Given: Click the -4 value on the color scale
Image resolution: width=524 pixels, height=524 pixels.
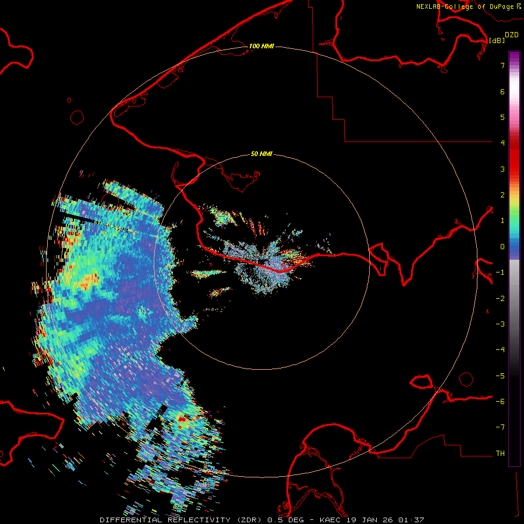Looking at the screenshot, I should (500, 350).
